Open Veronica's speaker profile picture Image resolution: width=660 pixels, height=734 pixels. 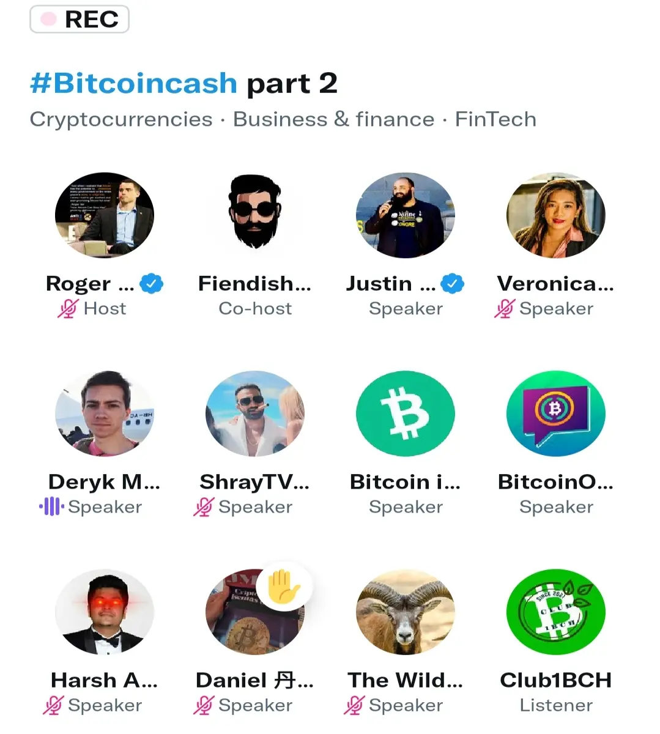click(556, 215)
